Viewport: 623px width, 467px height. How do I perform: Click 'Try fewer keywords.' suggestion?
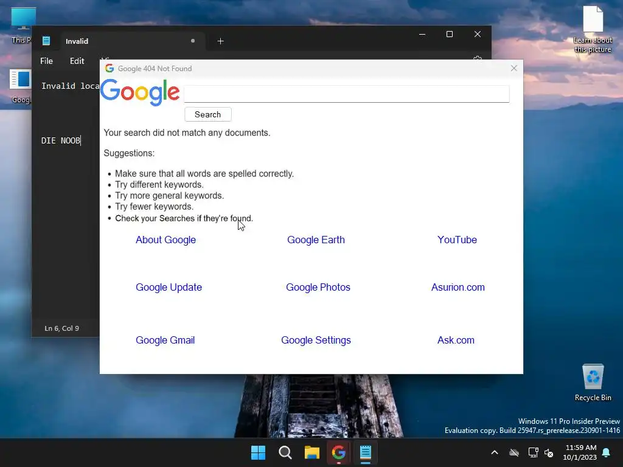(154, 207)
